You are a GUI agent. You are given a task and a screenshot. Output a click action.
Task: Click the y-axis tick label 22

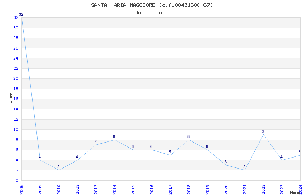pyautogui.click(x=16, y=68)
